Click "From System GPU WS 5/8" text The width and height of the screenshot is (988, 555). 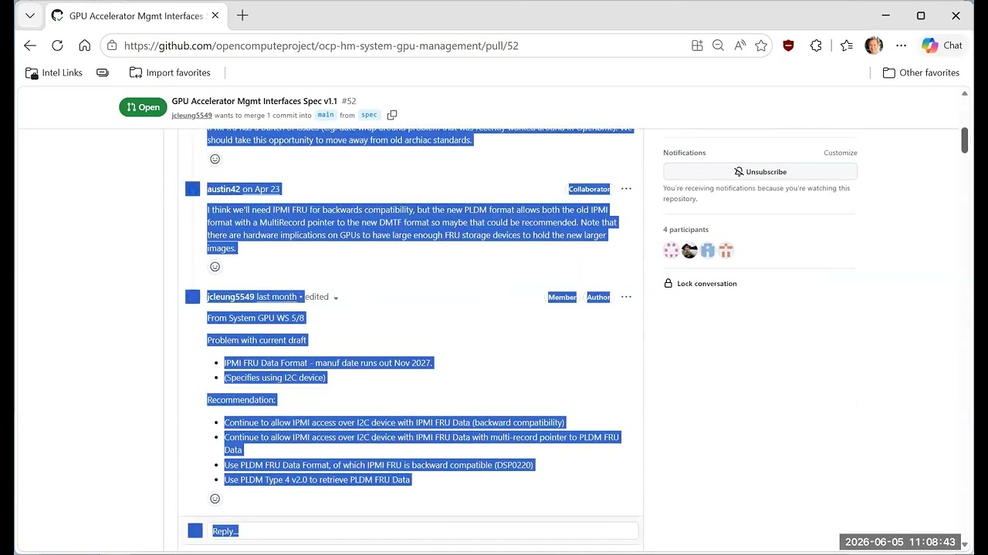[x=256, y=318]
